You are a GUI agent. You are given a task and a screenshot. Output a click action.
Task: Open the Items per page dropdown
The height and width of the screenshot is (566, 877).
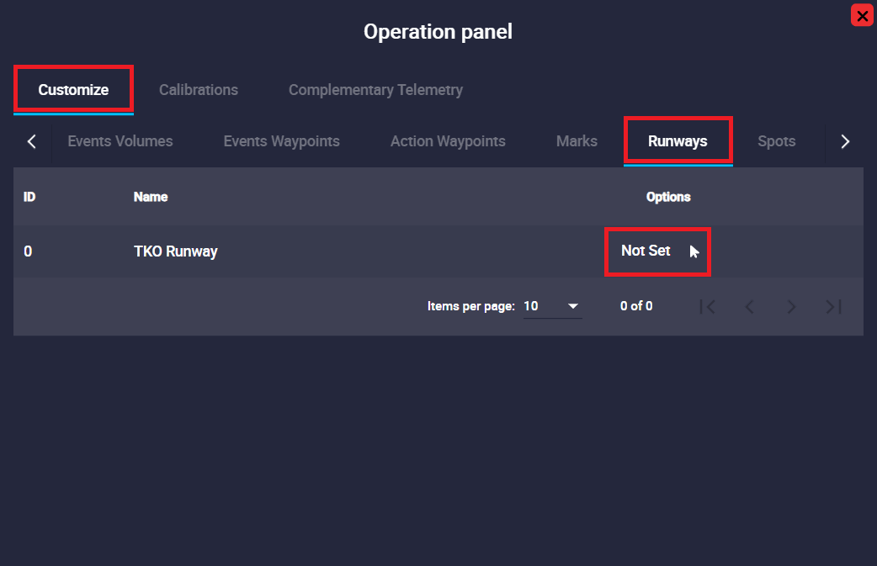tap(552, 306)
